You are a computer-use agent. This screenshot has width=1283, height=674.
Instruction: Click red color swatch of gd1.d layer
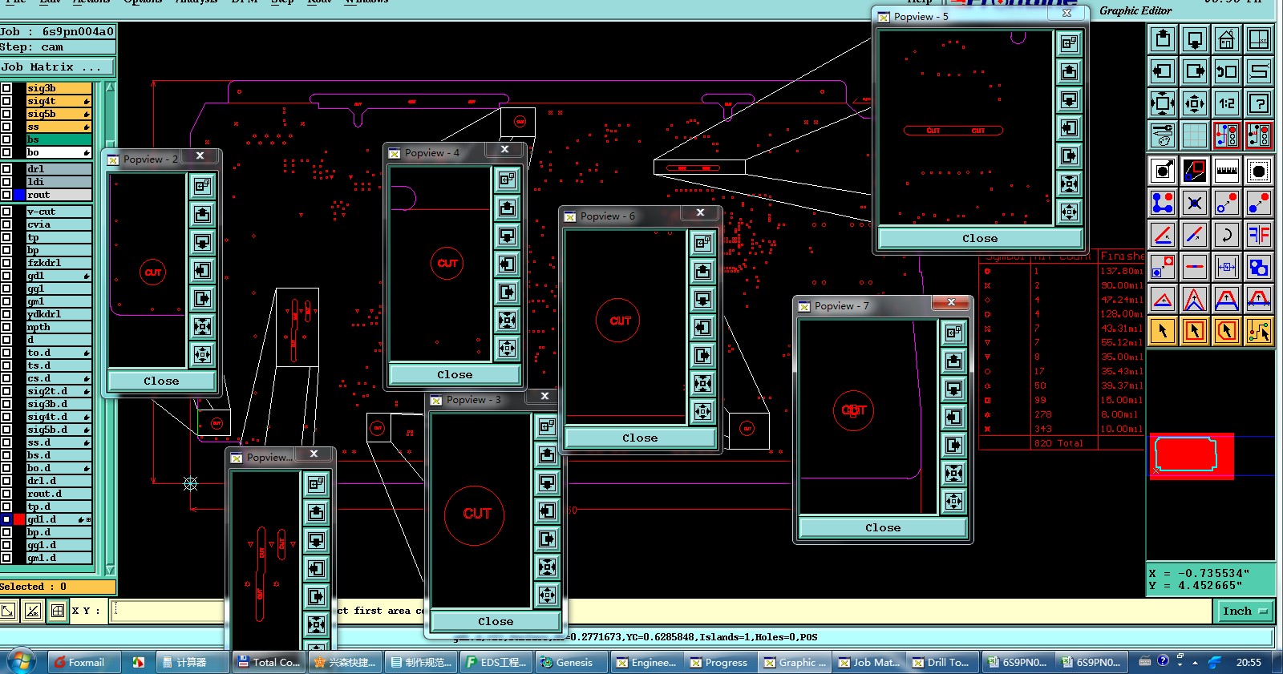19,519
